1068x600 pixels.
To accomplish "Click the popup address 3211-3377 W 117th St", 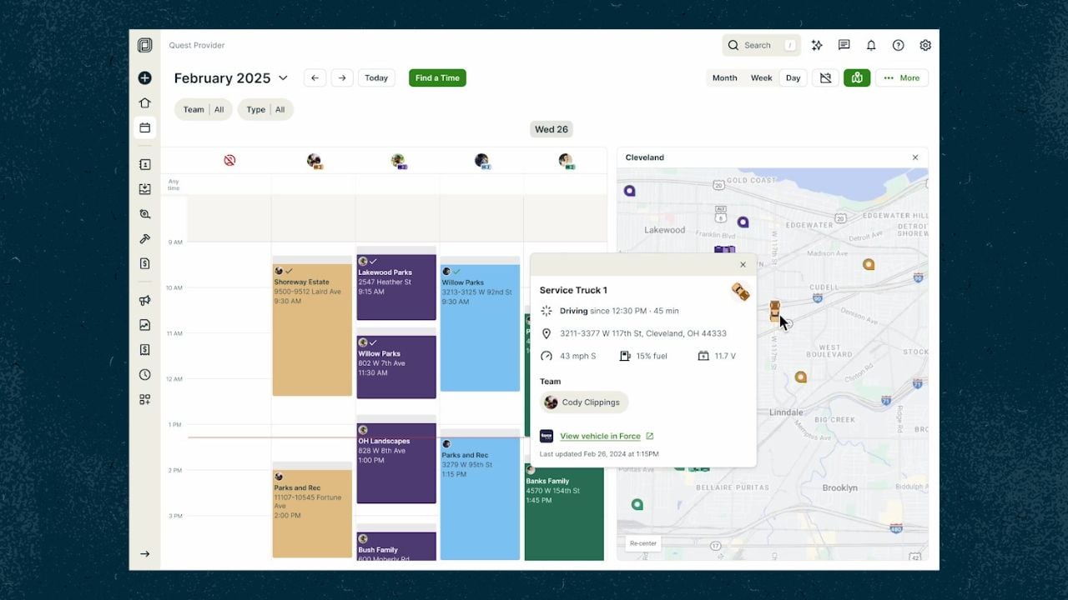I will [x=642, y=333].
